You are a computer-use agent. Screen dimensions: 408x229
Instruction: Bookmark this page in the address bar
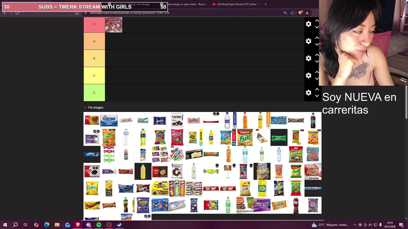coord(77,13)
